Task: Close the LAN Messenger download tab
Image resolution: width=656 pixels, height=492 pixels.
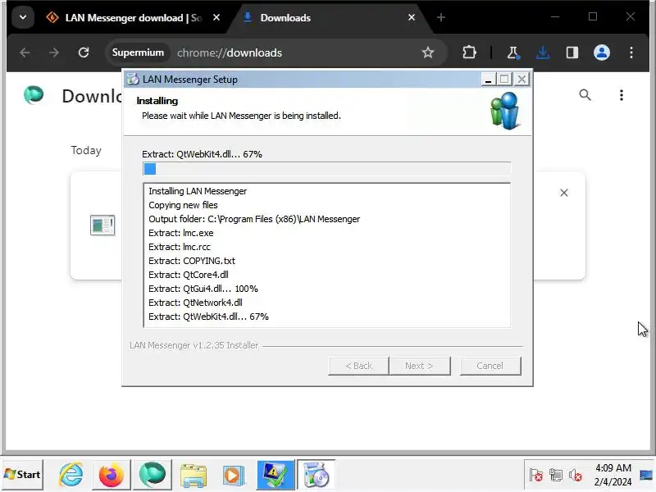Action: click(216, 17)
